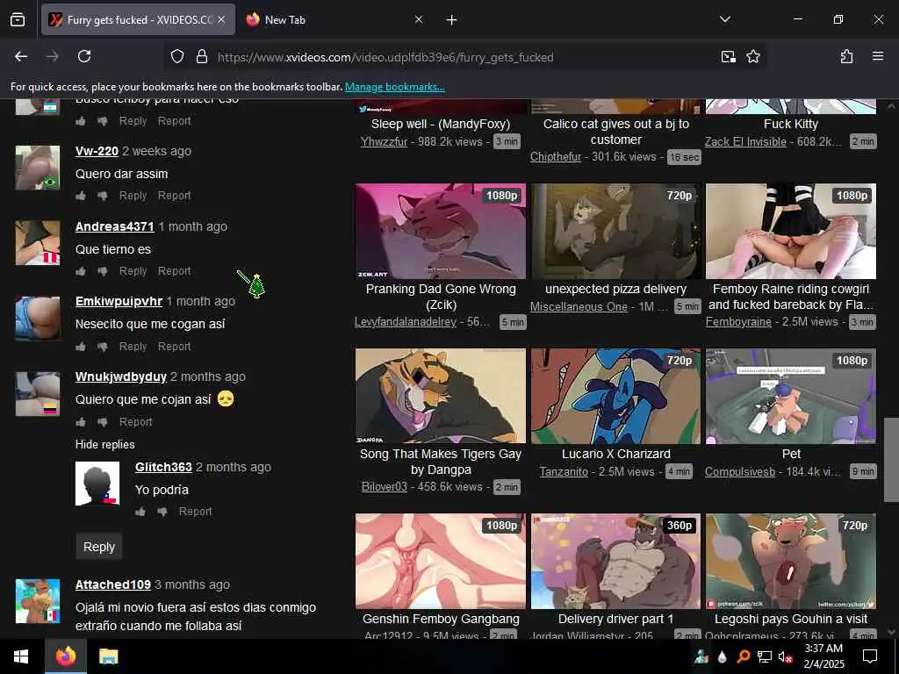Click Glitch363's avatar image
Viewport: 899px width, 674px height.
97,484
